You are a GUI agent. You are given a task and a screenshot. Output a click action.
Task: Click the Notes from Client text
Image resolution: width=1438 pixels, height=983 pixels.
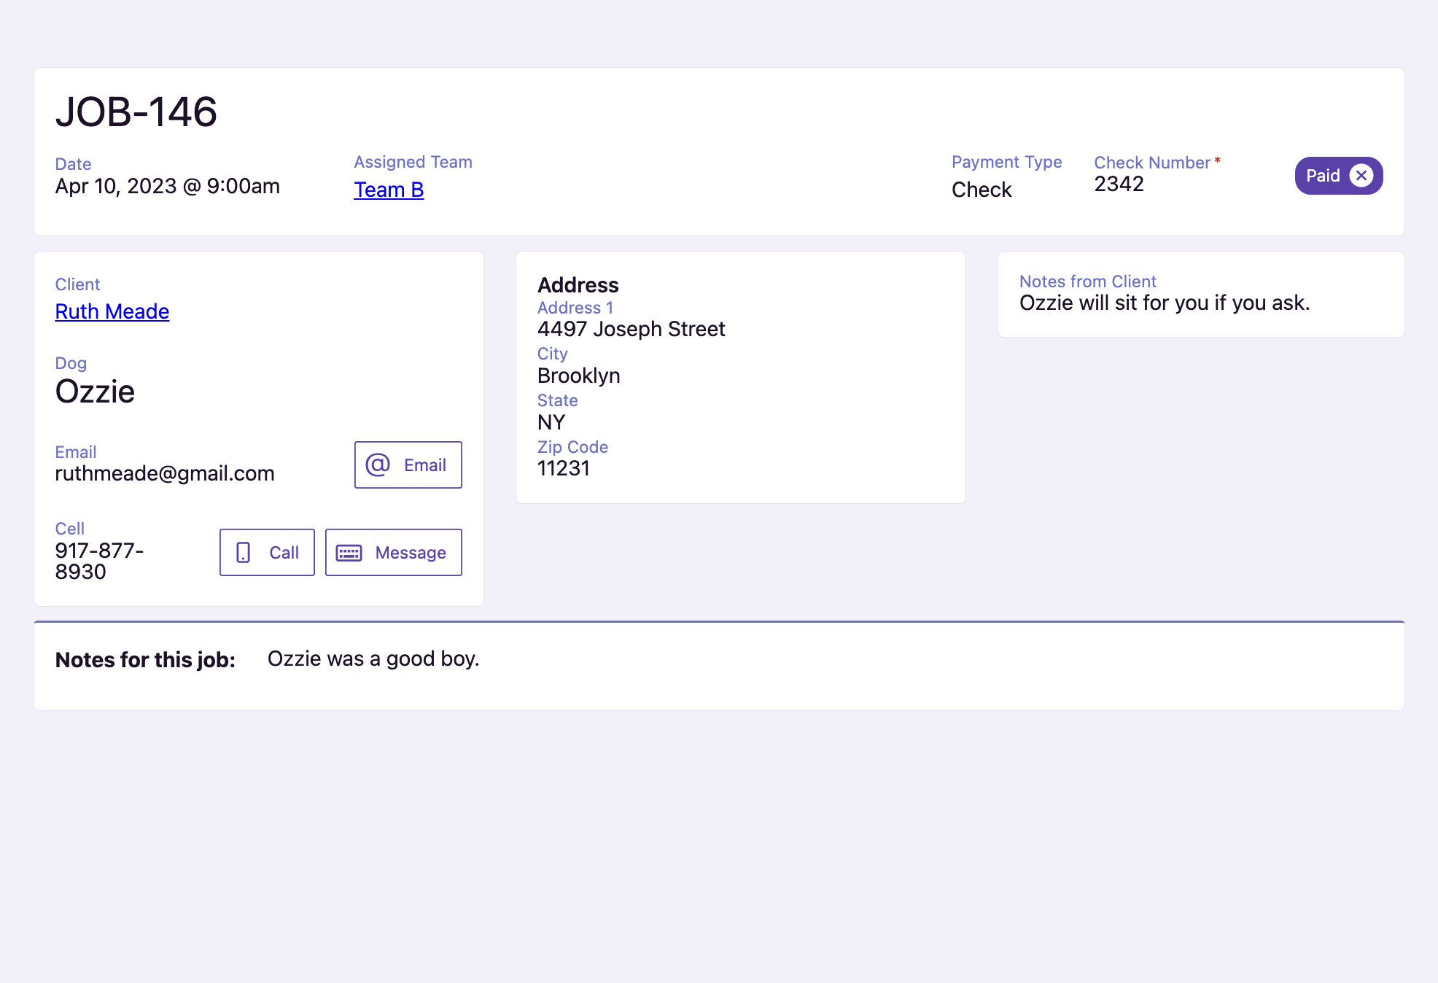(1164, 303)
